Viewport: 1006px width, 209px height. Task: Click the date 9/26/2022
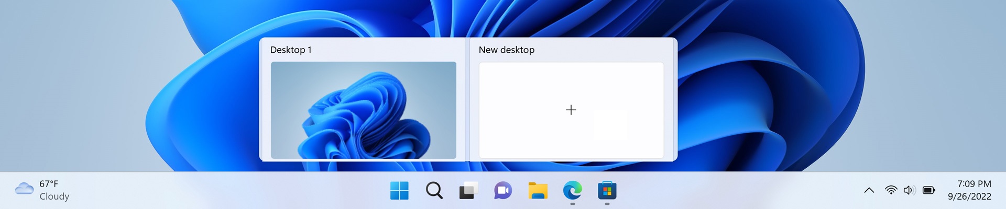tap(969, 196)
